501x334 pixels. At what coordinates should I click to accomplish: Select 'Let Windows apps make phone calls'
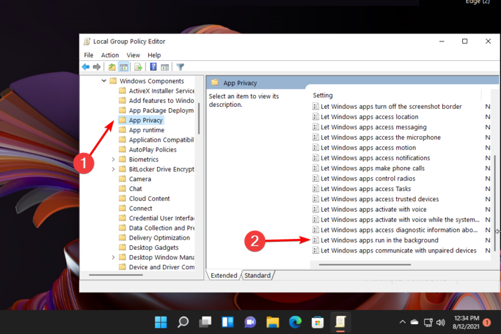coord(373,168)
